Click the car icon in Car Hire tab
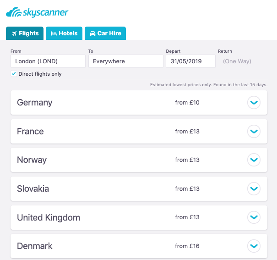The image size is (277, 260). tap(92, 33)
